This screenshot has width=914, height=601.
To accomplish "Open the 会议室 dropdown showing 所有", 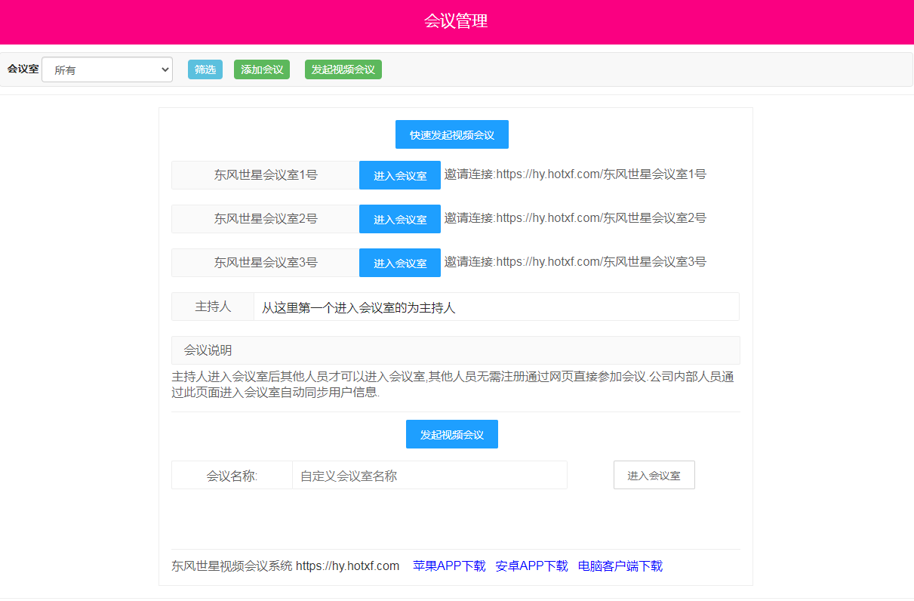I will point(106,69).
